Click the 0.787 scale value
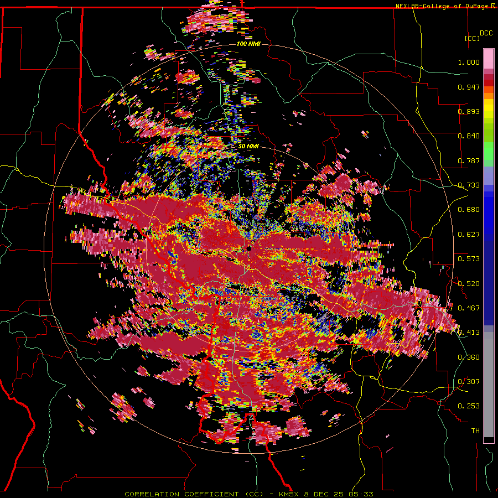This screenshot has height=498, width=498. pos(469,160)
